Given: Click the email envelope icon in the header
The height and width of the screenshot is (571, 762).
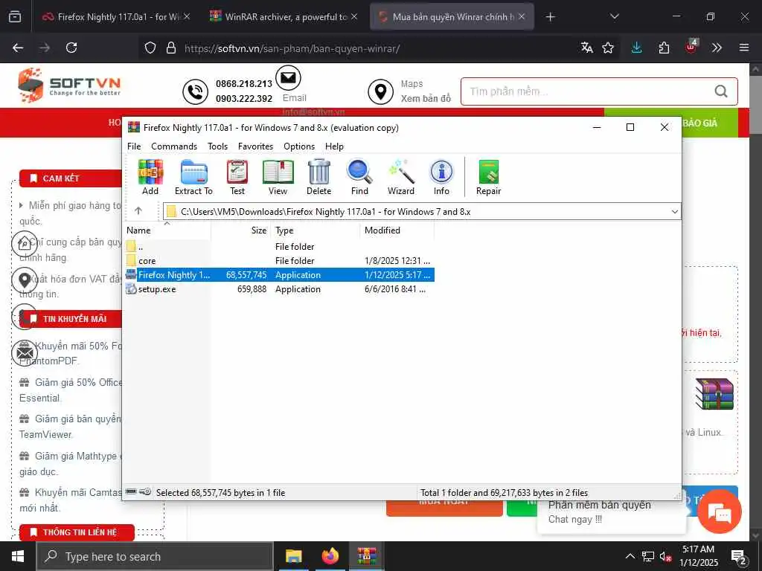Looking at the screenshot, I should (x=288, y=77).
